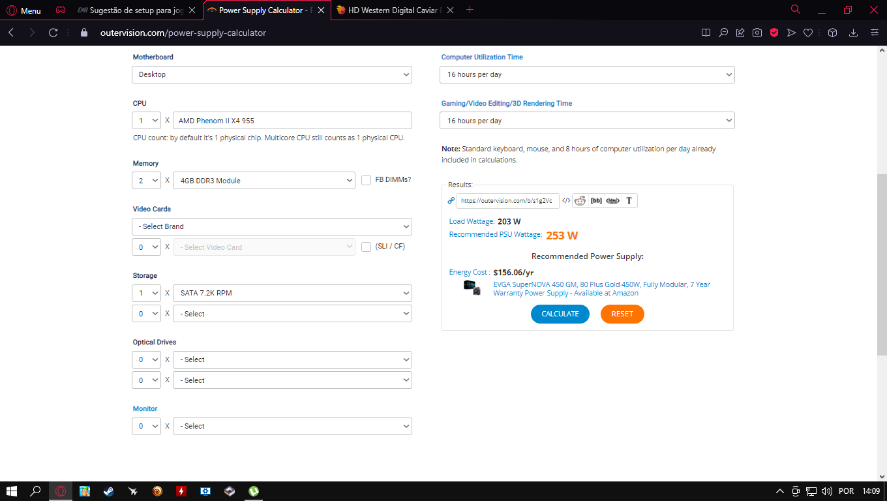This screenshot has height=501, width=887.
Task: Open uTorrent from the taskbar
Action: (x=254, y=491)
